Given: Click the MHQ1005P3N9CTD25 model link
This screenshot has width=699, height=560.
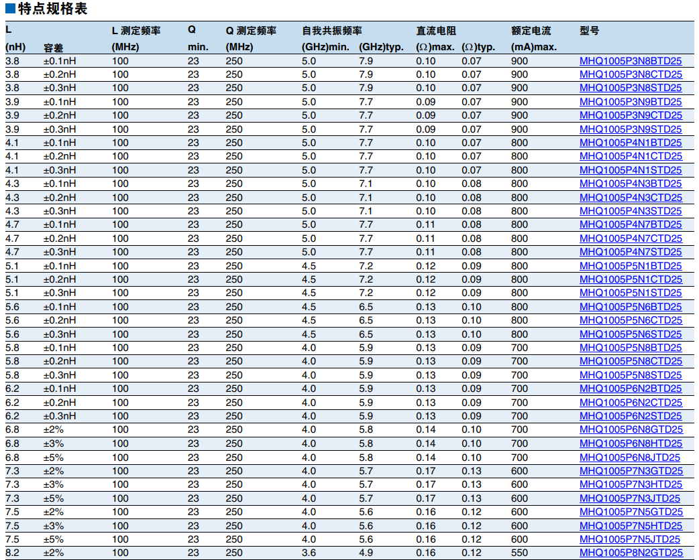Looking at the screenshot, I should (x=631, y=115).
